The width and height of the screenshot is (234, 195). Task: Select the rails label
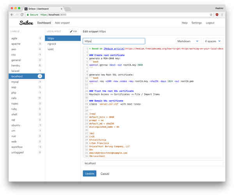click(27, 98)
